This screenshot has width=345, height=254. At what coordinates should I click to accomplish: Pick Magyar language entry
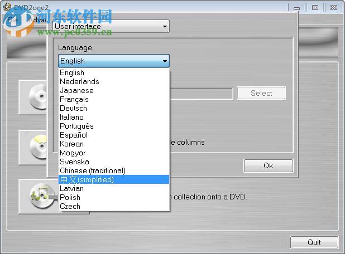coord(114,153)
